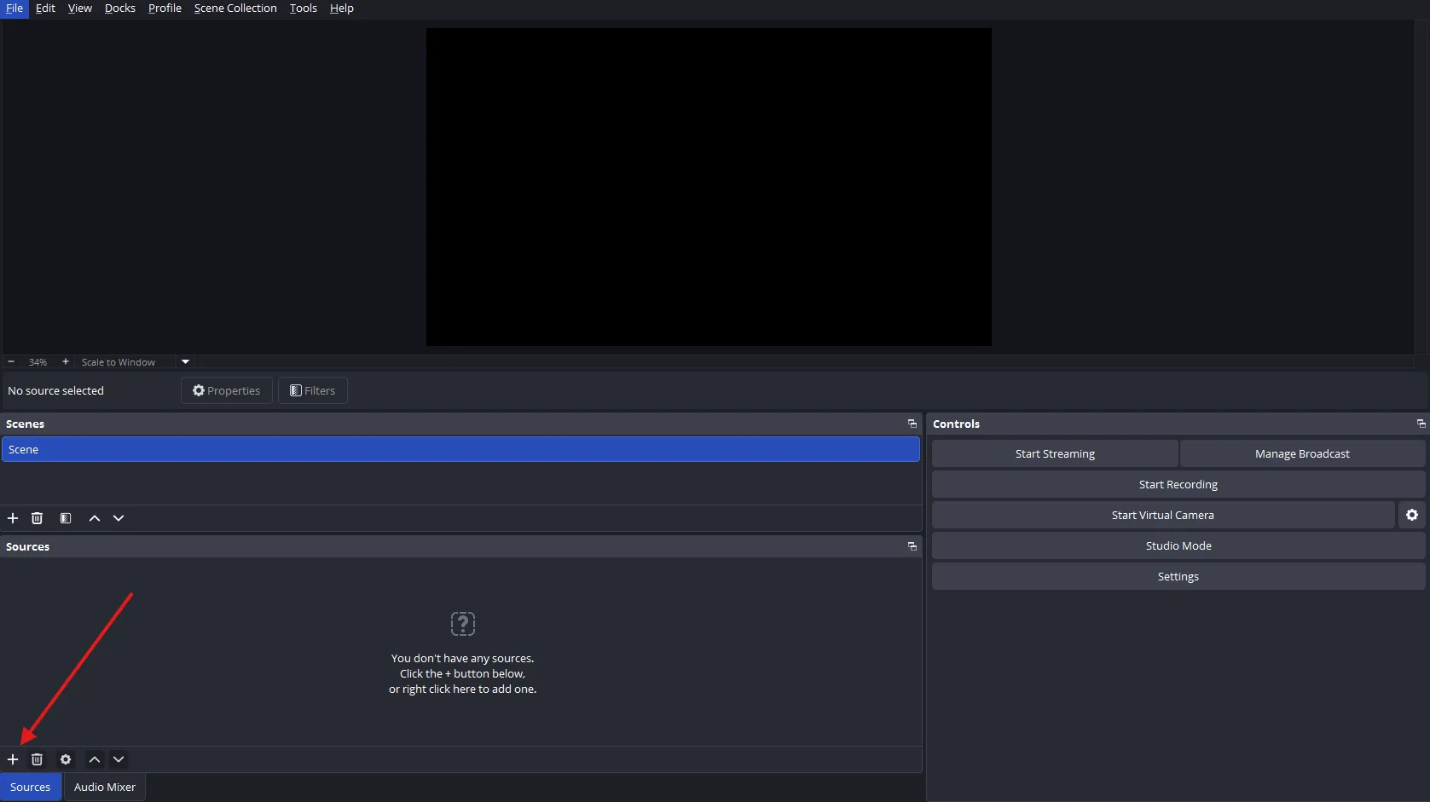
Task: Pop out the Sources panel with its corner icon
Action: 912,546
